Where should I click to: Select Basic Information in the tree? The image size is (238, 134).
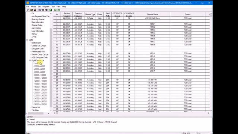click(38, 22)
